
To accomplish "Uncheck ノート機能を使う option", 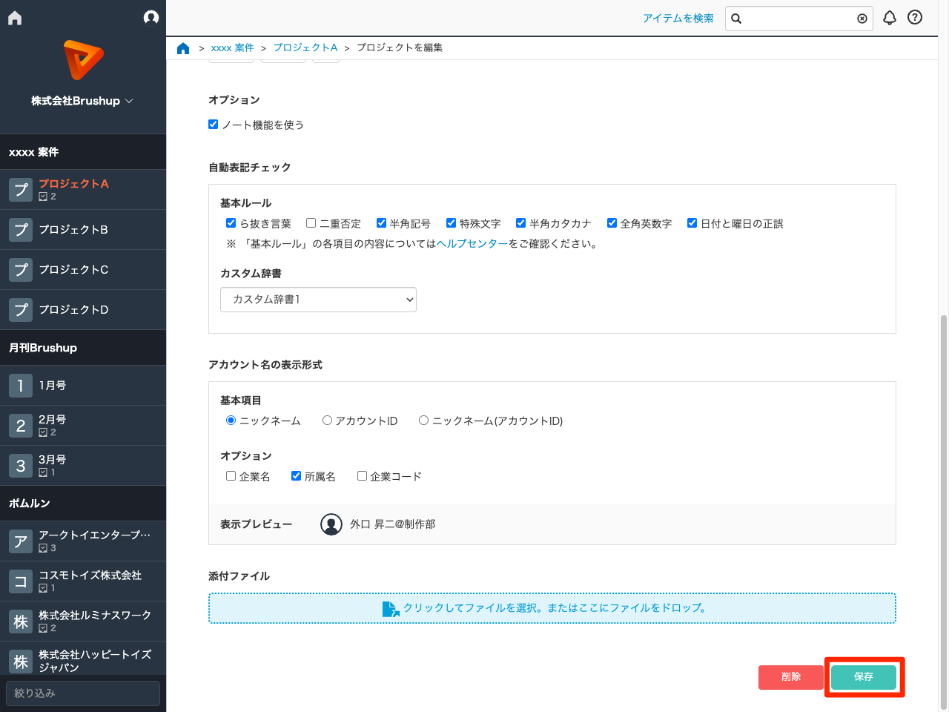I will 214,124.
